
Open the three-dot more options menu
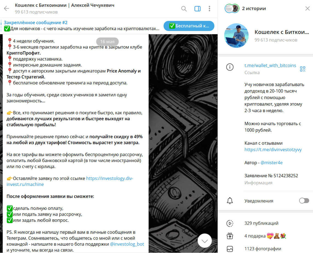pos(209,8)
